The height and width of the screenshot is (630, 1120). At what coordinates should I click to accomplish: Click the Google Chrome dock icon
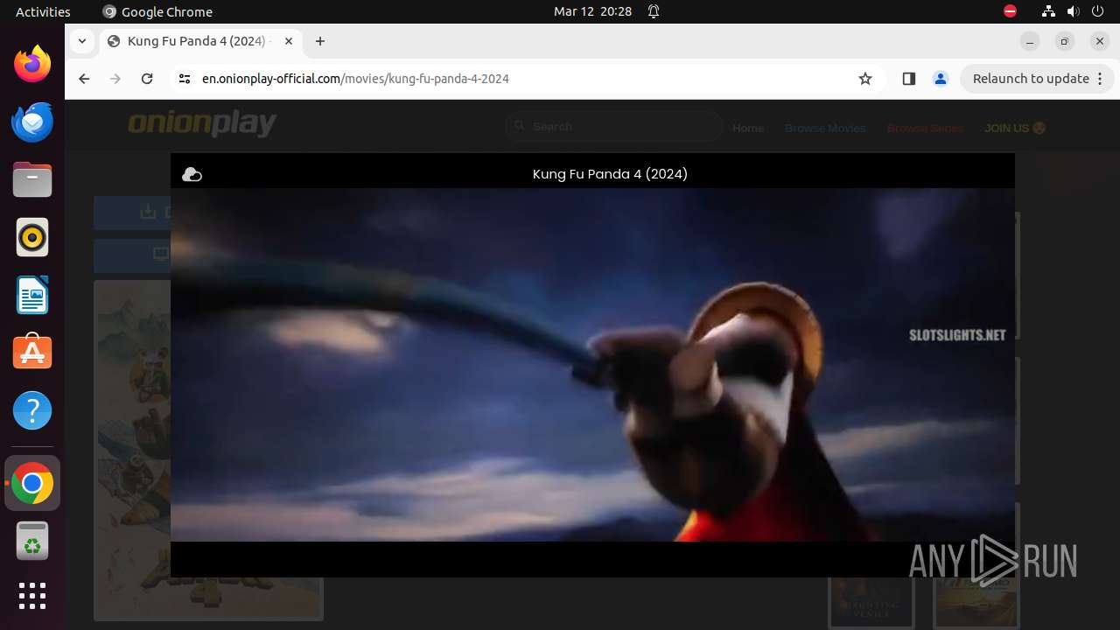point(32,483)
